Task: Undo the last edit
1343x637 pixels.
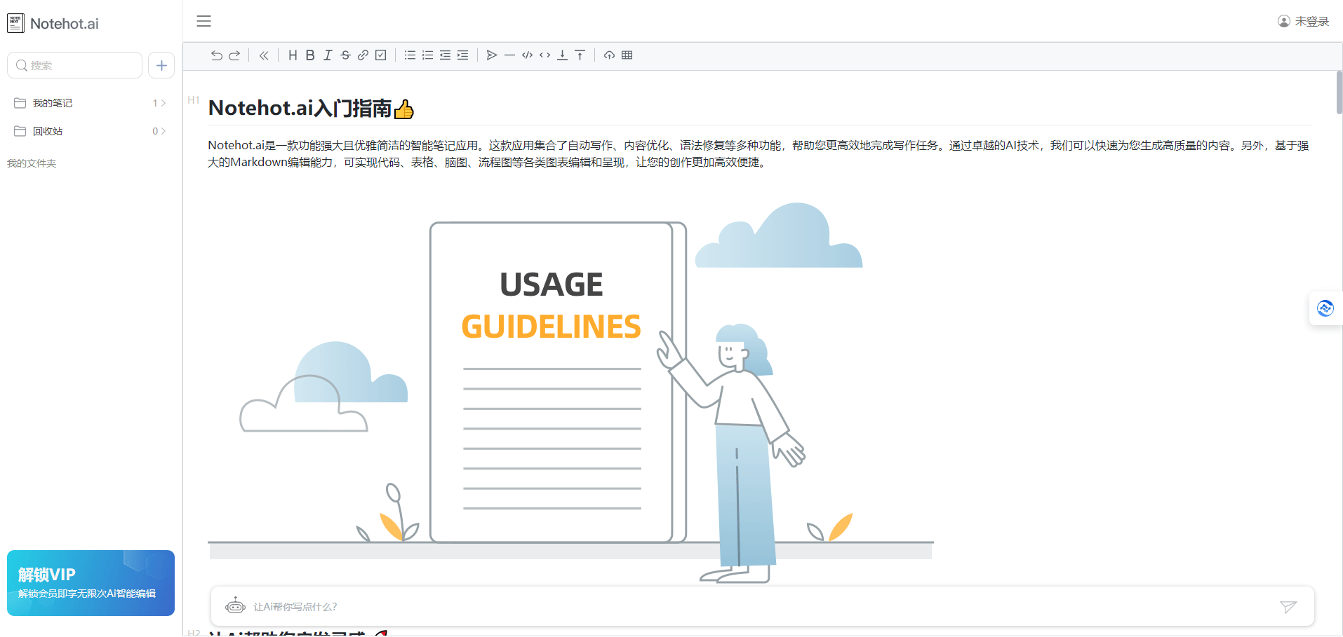Action: 217,55
